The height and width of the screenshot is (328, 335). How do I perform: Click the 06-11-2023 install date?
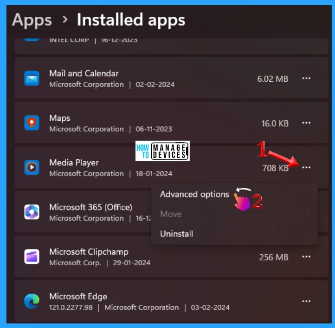pyautogui.click(x=154, y=129)
